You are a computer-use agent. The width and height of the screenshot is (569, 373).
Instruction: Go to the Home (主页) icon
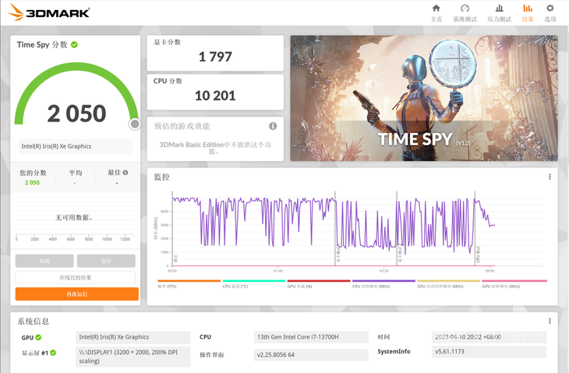pos(436,9)
